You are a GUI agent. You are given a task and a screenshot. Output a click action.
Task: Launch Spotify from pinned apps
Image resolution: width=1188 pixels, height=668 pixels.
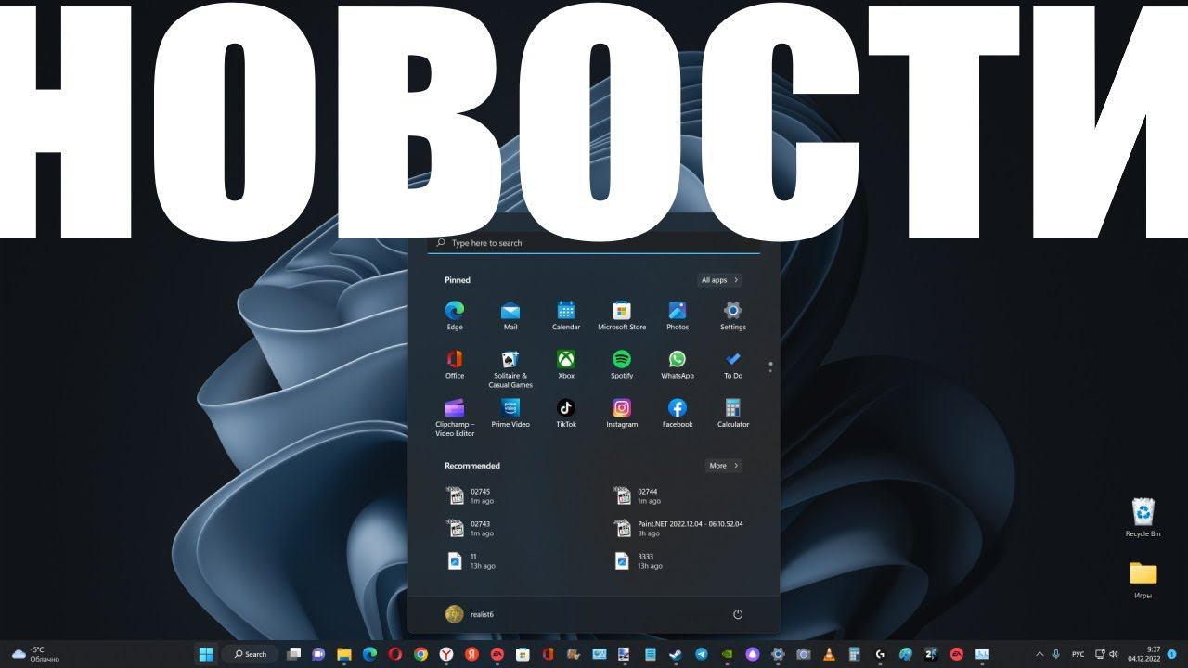pos(622,365)
